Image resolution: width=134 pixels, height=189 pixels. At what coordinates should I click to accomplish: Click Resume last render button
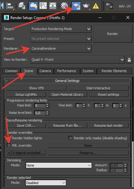(109, 125)
